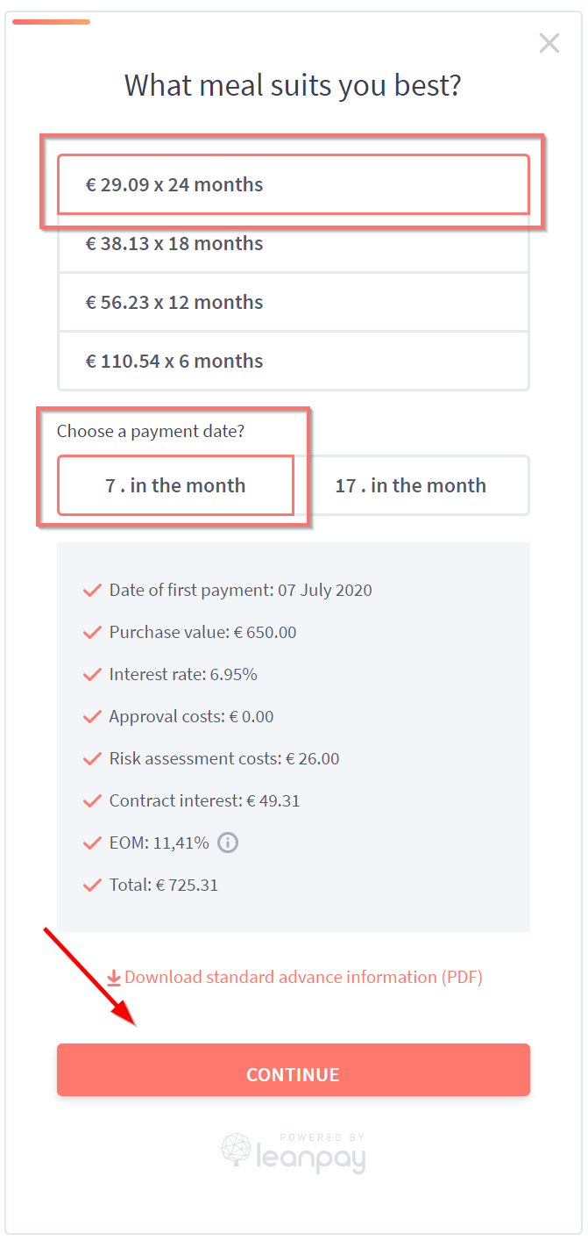Click the progress bar at the top
This screenshot has height=1248, width=588.
pos(51,22)
